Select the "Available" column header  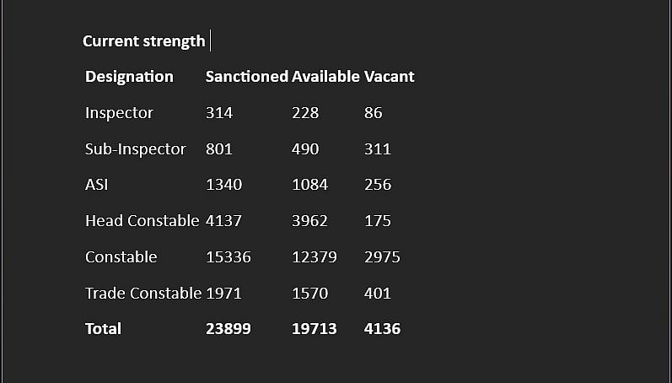point(325,77)
